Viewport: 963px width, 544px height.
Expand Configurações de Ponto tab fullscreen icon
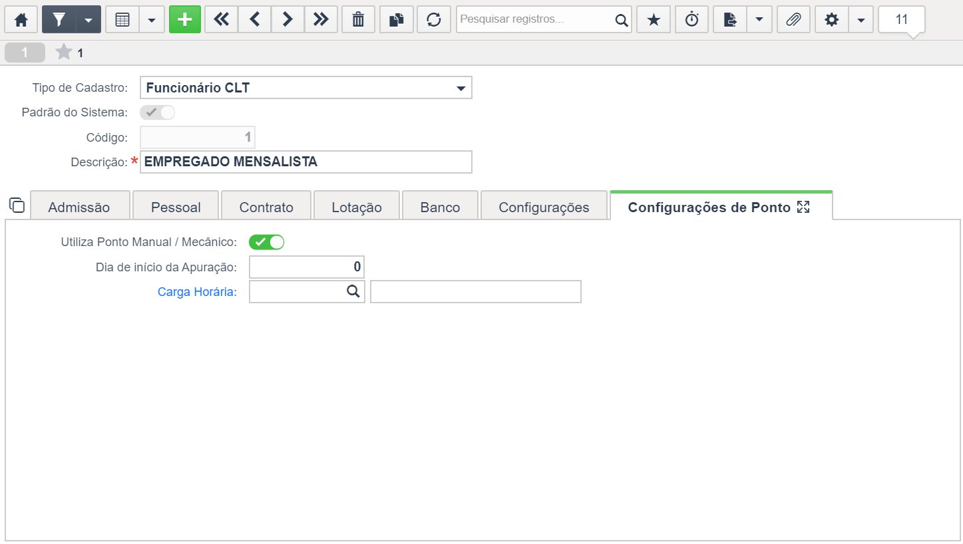point(803,207)
